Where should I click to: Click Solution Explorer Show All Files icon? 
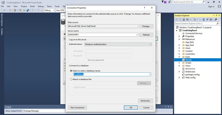211,19
